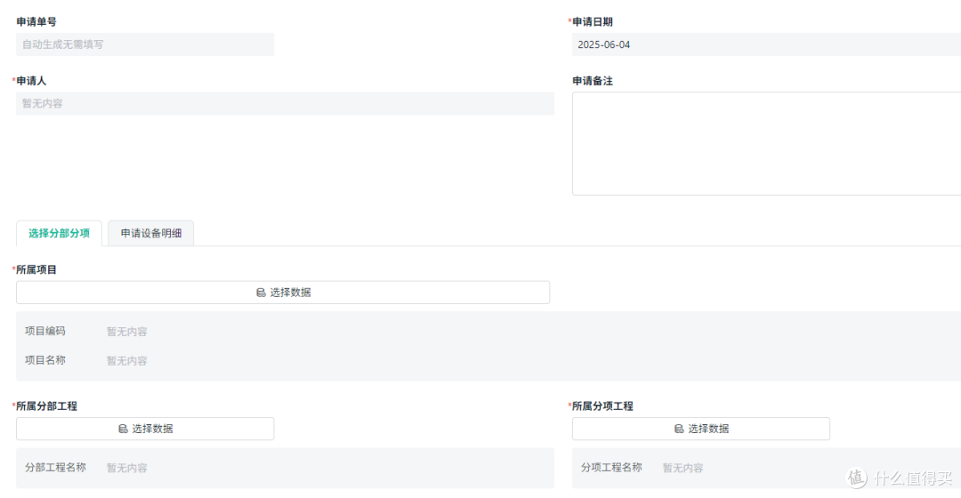Click 选择数据 button under 所属分部工程
The height and width of the screenshot is (498, 961).
tap(145, 429)
